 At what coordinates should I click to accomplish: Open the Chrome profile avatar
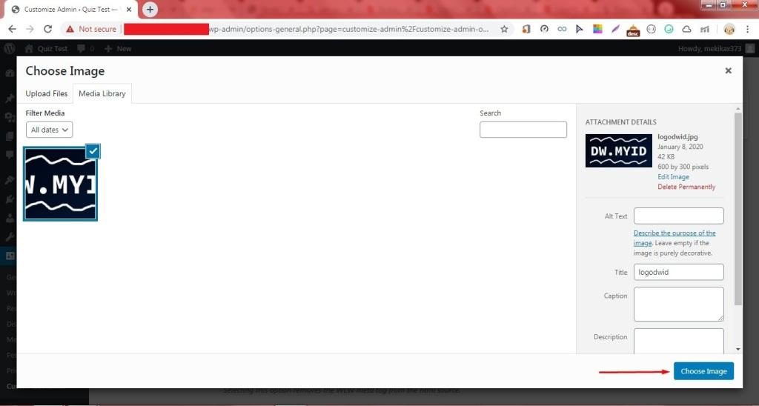click(x=729, y=29)
